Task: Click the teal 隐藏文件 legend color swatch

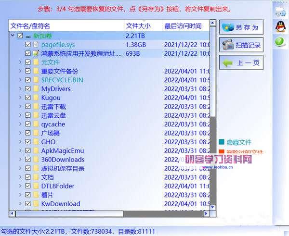Action: click(x=222, y=142)
